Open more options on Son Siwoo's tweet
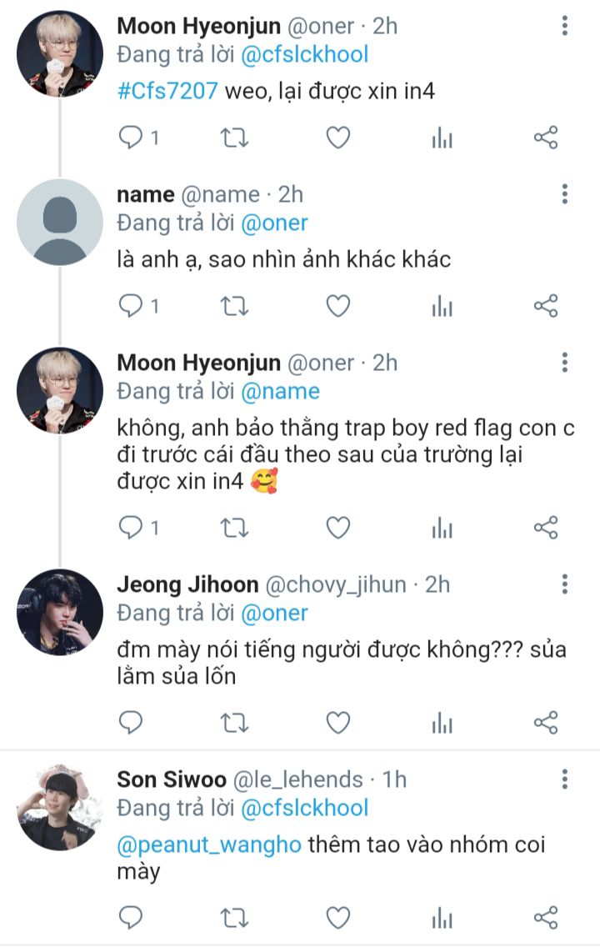Image resolution: width=600 pixels, height=947 pixels. [565, 779]
